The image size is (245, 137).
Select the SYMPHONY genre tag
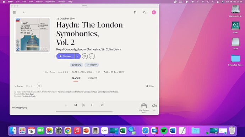point(92,65)
